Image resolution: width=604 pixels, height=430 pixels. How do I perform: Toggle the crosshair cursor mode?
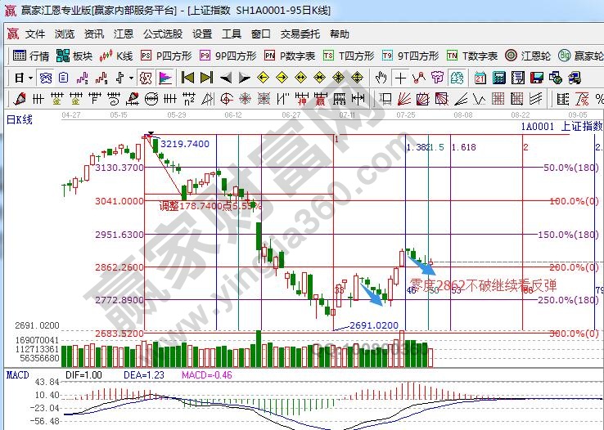click(x=400, y=78)
